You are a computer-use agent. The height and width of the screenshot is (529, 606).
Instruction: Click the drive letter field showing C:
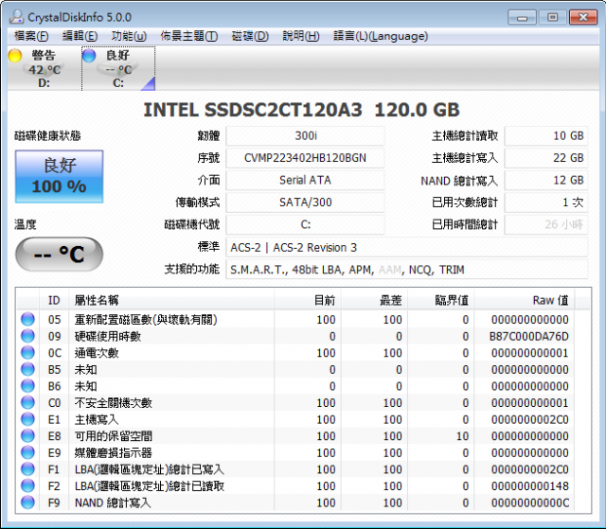tap(305, 224)
